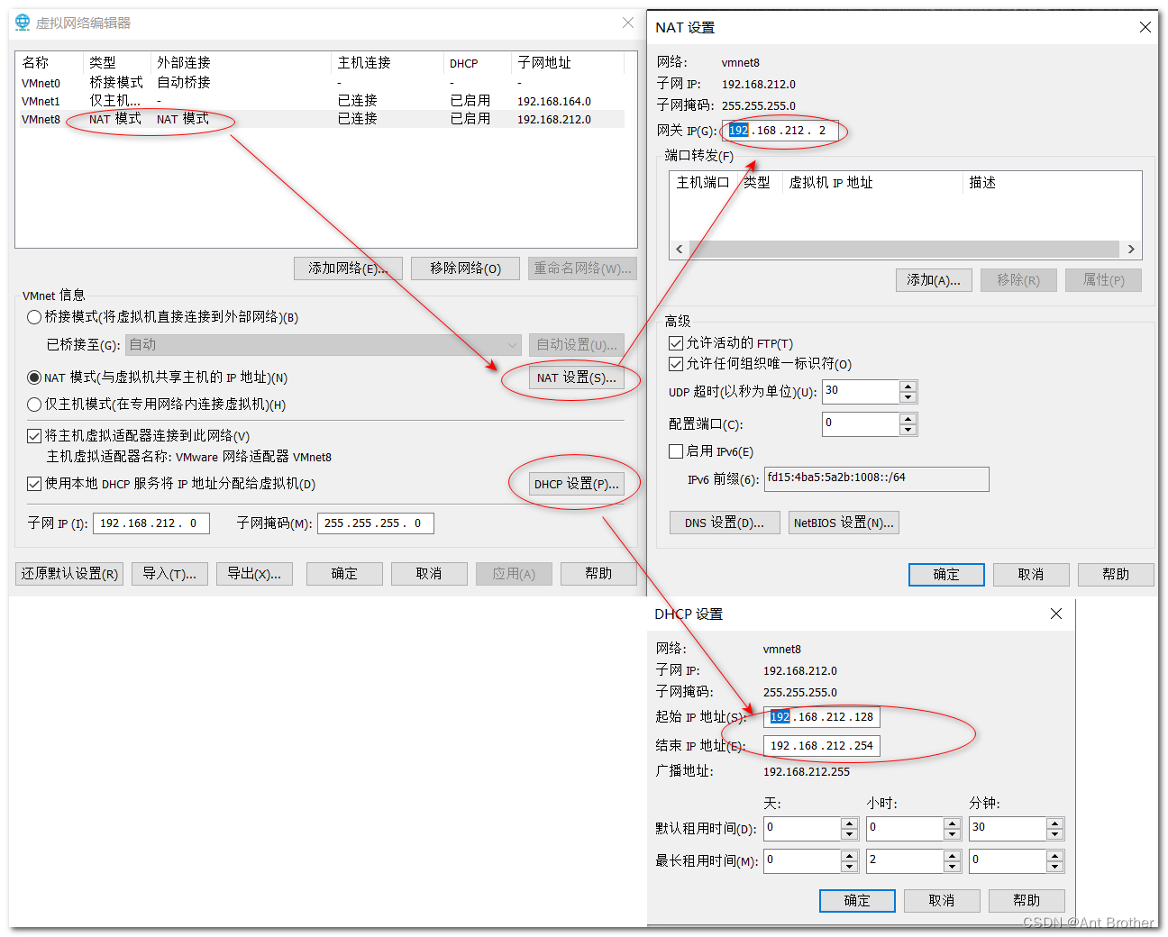Screen dimensions: 1168x937
Task: Open DNS 设置 in NAT dialog
Action: click(724, 523)
